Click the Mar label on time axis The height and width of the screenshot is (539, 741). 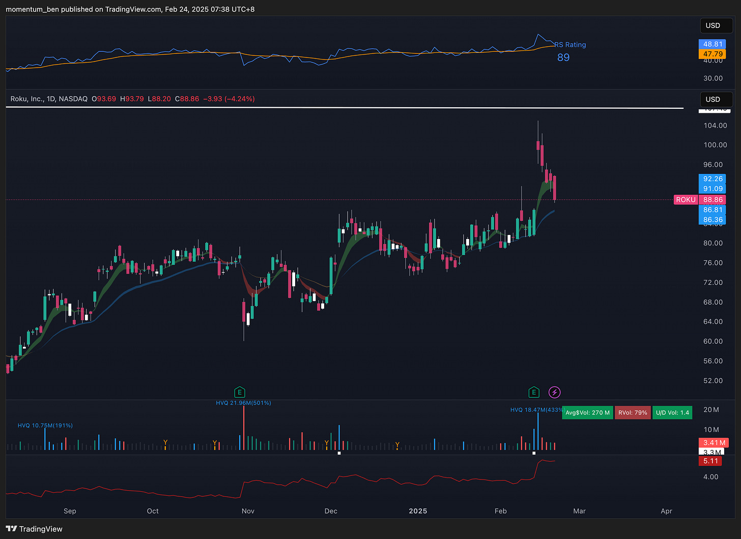(x=579, y=511)
